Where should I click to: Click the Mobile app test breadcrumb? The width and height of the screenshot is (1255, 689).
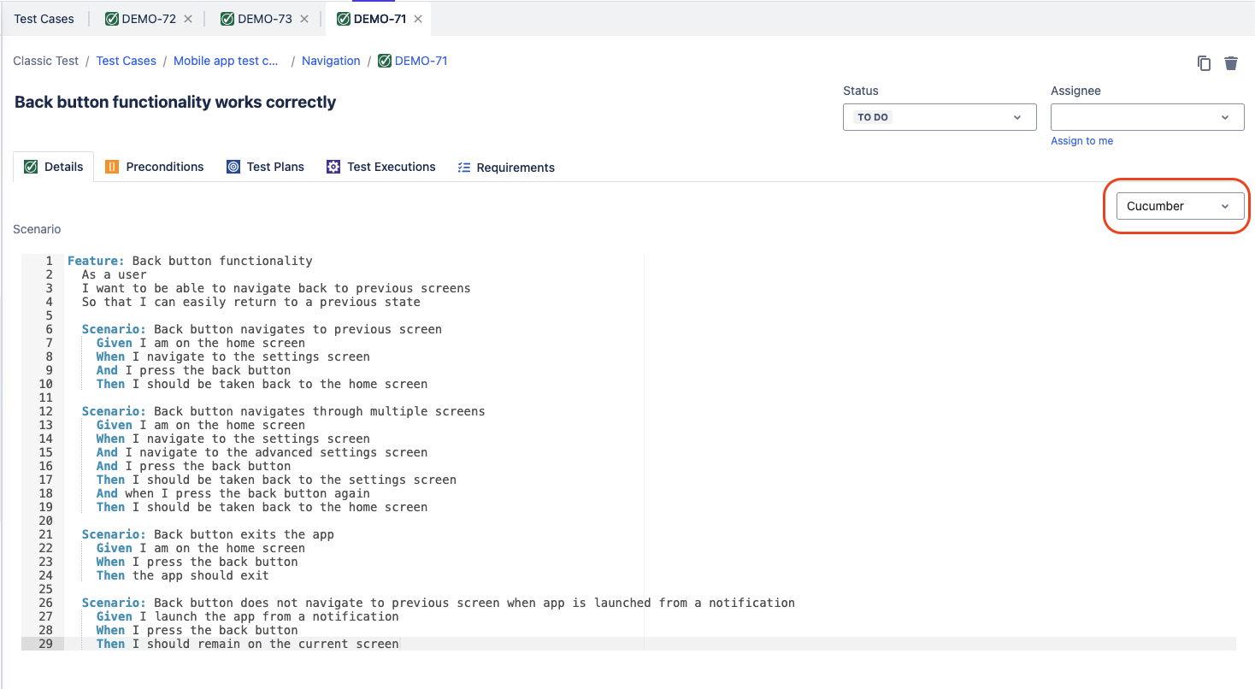tap(226, 61)
